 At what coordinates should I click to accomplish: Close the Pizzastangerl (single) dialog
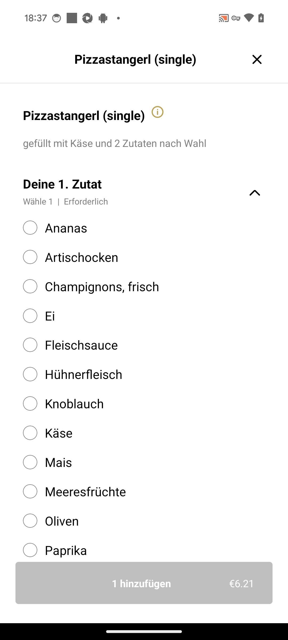tap(257, 59)
